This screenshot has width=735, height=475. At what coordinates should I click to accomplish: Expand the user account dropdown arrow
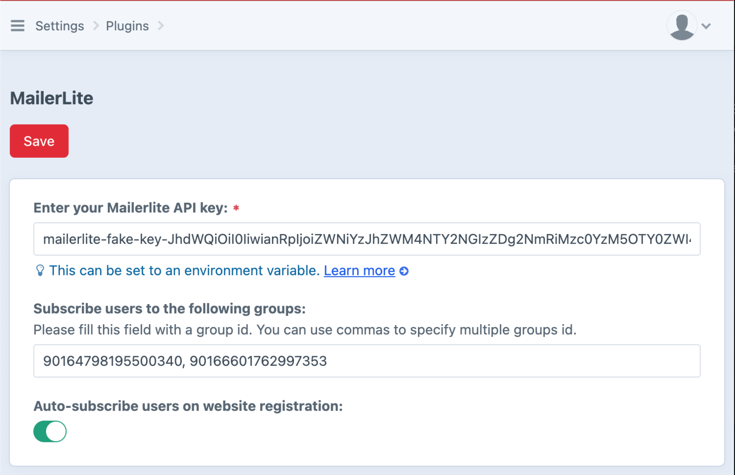tap(706, 26)
